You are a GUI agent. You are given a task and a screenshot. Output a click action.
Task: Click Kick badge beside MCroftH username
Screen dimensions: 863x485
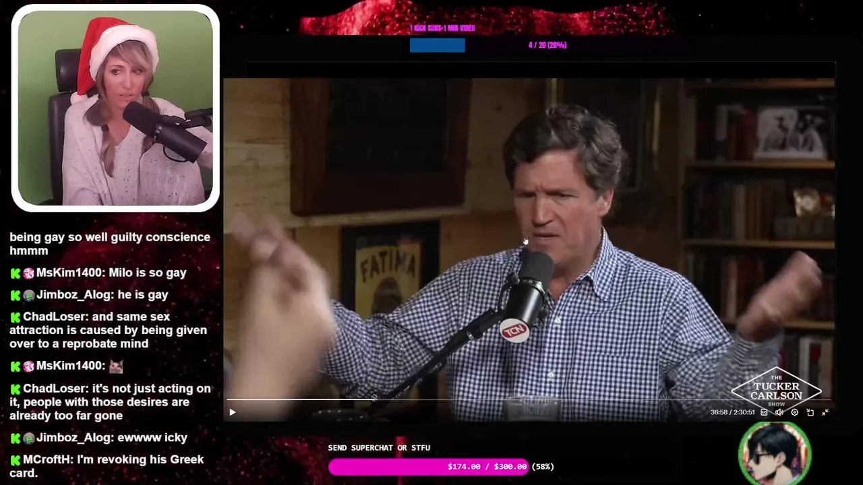pos(15,460)
